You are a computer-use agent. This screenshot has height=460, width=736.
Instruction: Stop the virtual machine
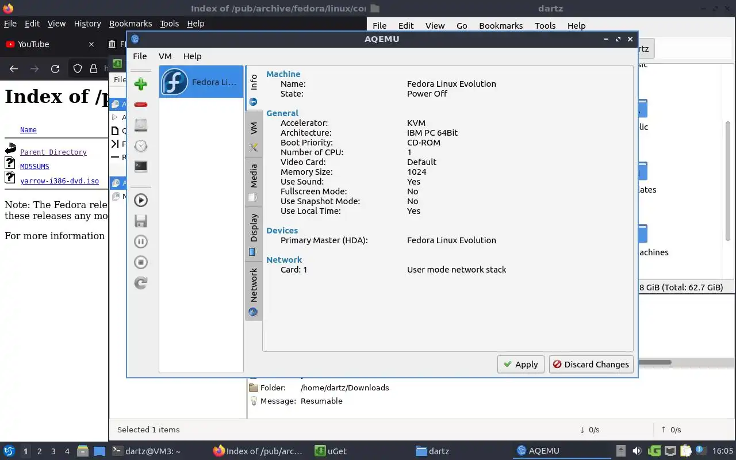pos(141,262)
